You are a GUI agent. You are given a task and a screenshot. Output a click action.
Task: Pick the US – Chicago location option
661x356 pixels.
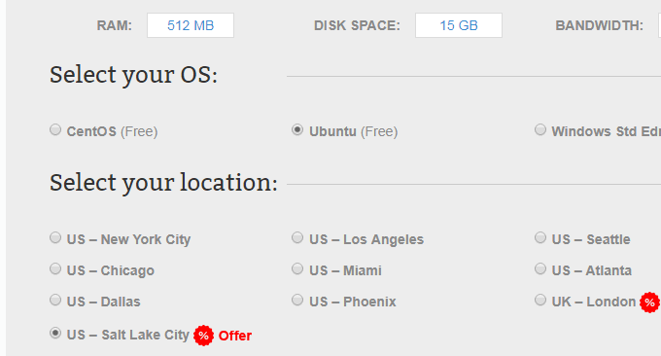(55, 268)
